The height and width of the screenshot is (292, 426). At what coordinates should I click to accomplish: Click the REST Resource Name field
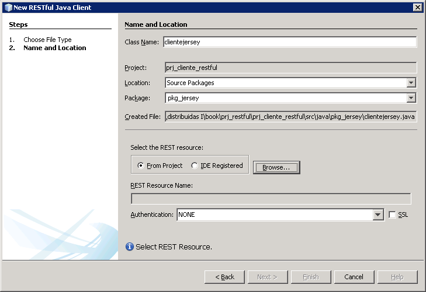(x=271, y=199)
